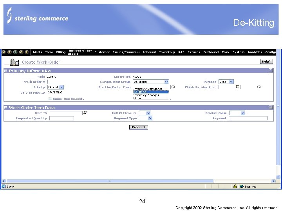Open the Inbound menu
Viewport: 282px width, 211px height.
click(x=150, y=52)
